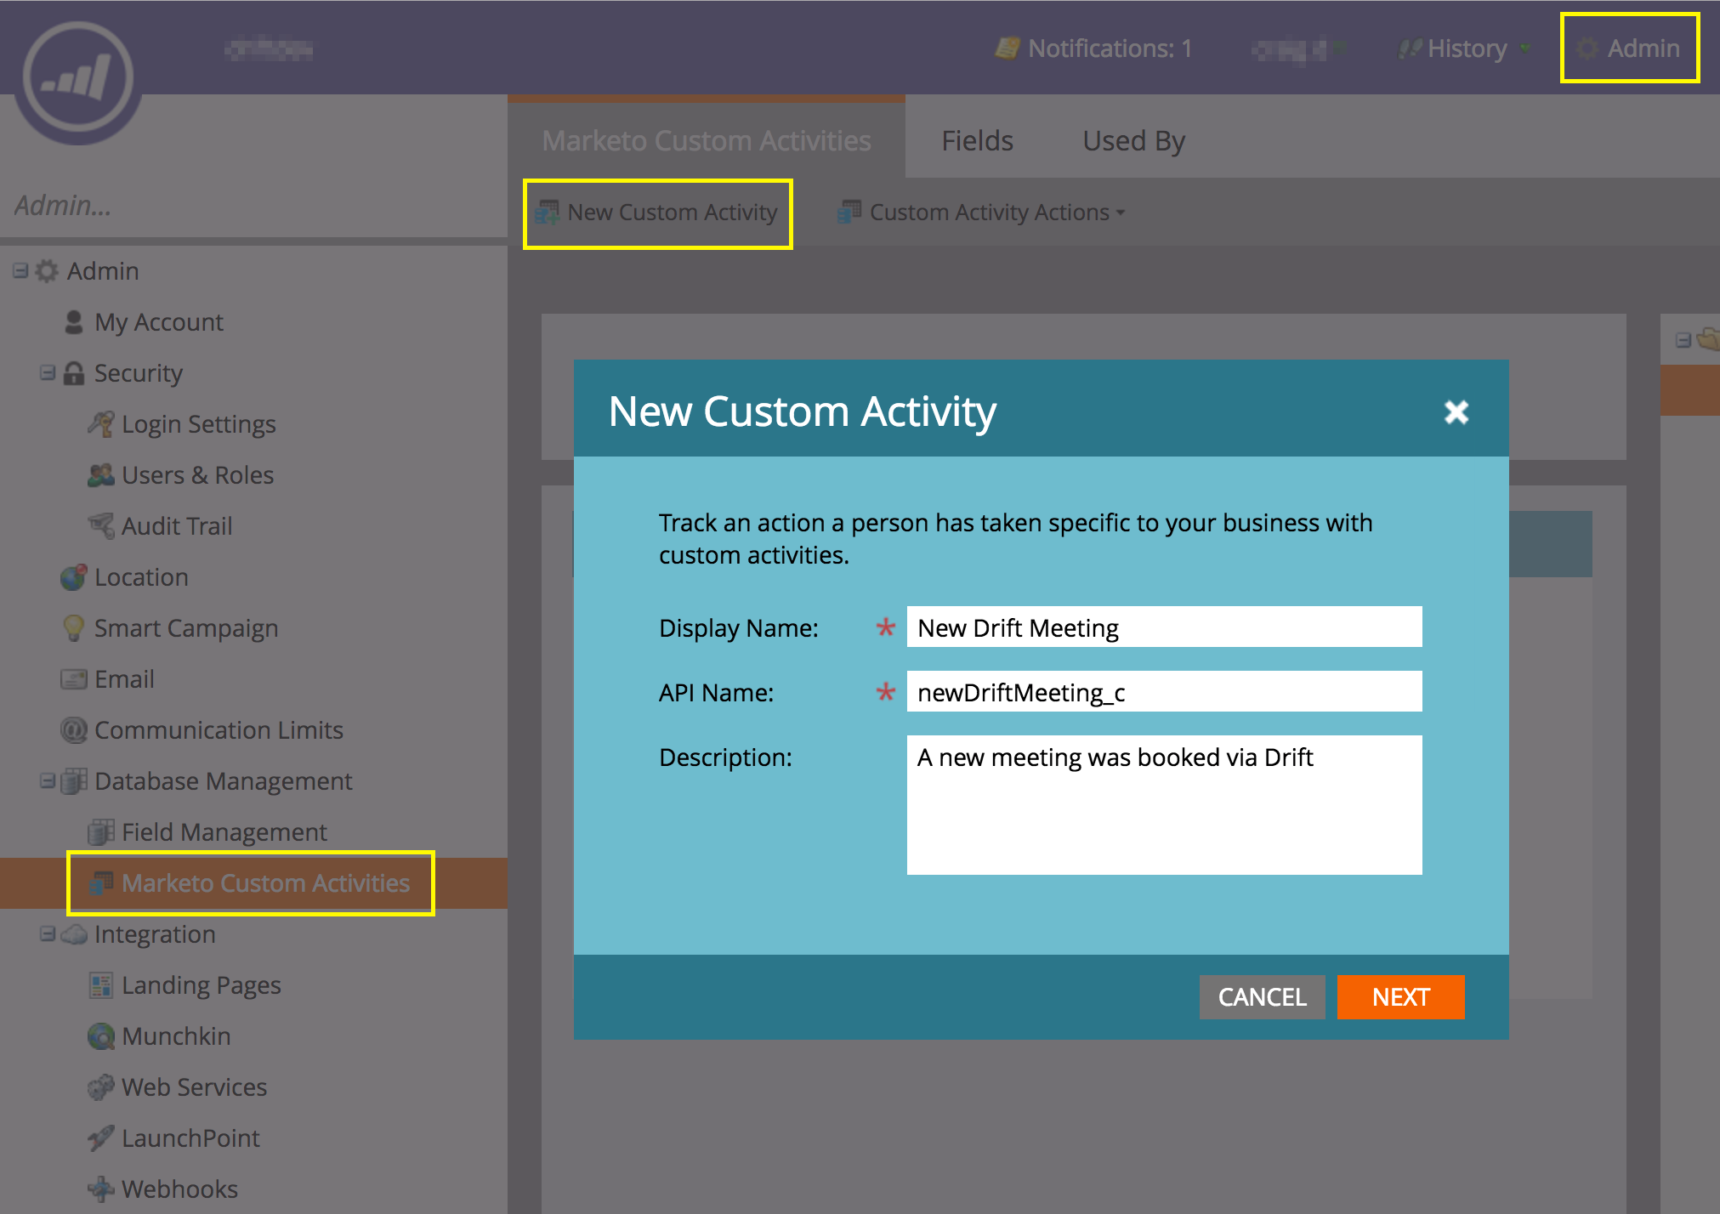Click the Custom Activity Actions icon

point(849,212)
